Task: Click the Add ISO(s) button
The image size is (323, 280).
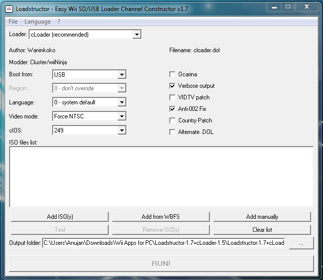Action: 60,217
